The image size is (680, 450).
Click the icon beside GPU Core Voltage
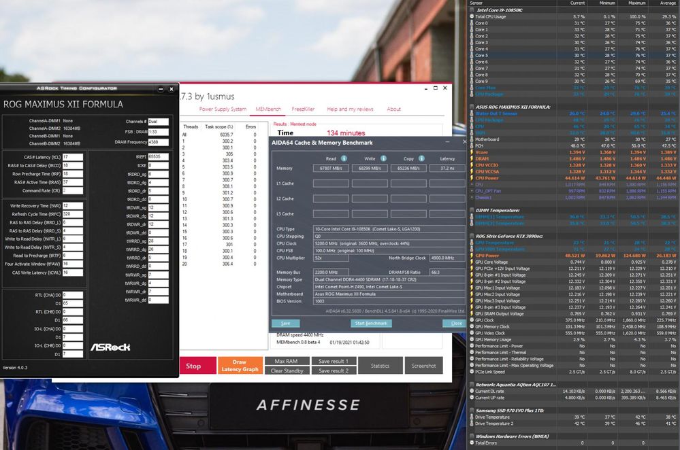click(x=472, y=262)
